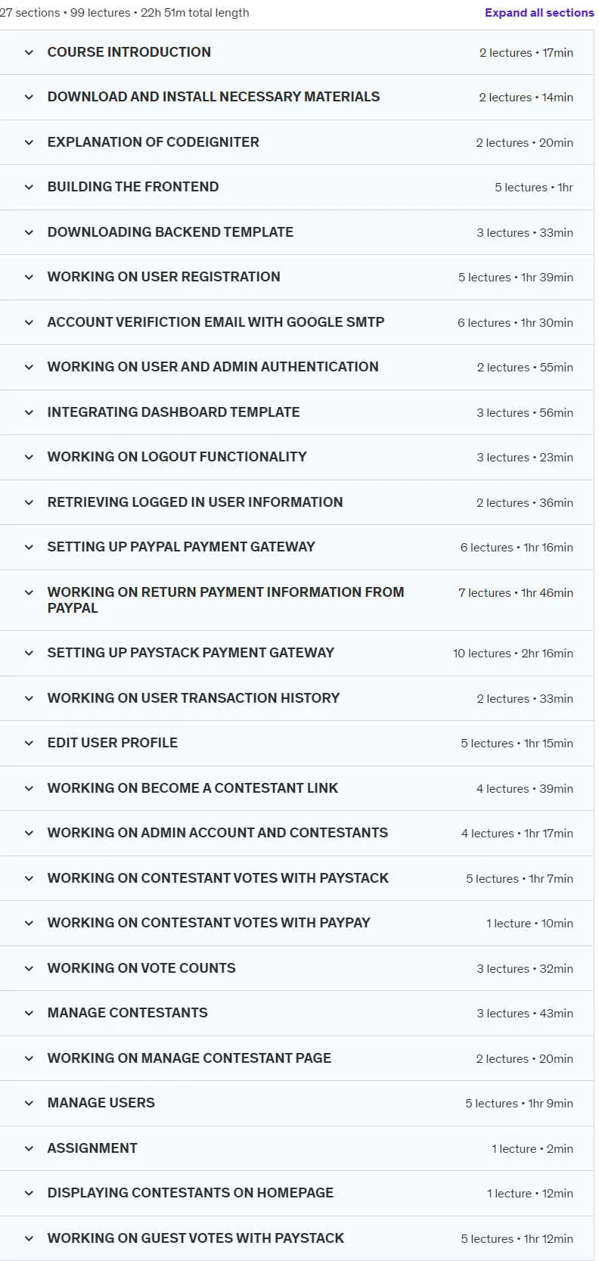Screen dimensions: 599x1261
Task: Open the chevron beside BUILDING THE FRONTEND
Action: point(29,188)
